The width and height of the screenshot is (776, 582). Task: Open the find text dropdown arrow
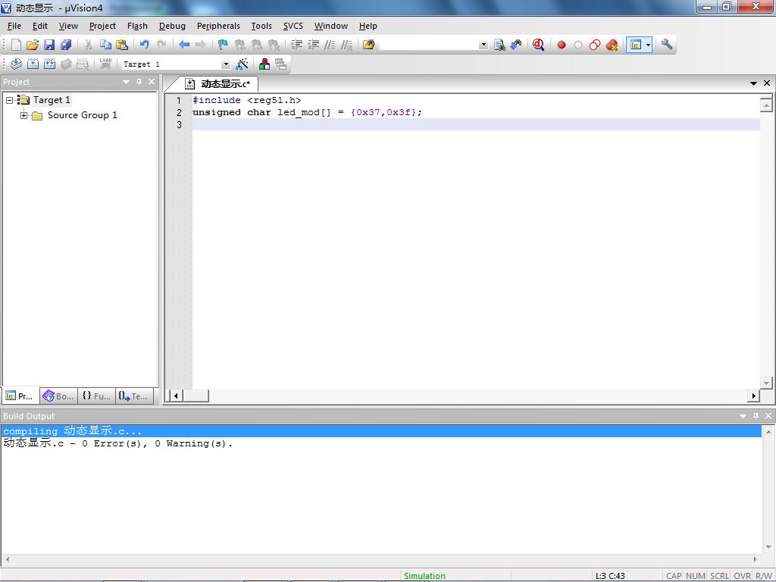coord(483,45)
